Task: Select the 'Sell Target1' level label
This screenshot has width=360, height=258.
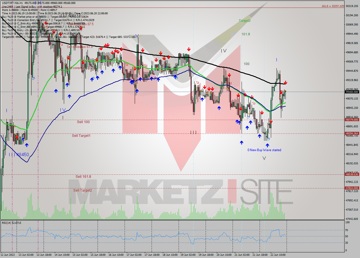Action: pos(81,136)
